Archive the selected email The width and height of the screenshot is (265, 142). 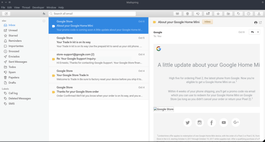tap(177, 14)
